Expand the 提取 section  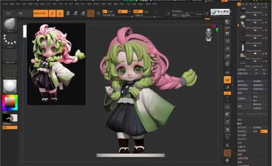tap(240, 162)
